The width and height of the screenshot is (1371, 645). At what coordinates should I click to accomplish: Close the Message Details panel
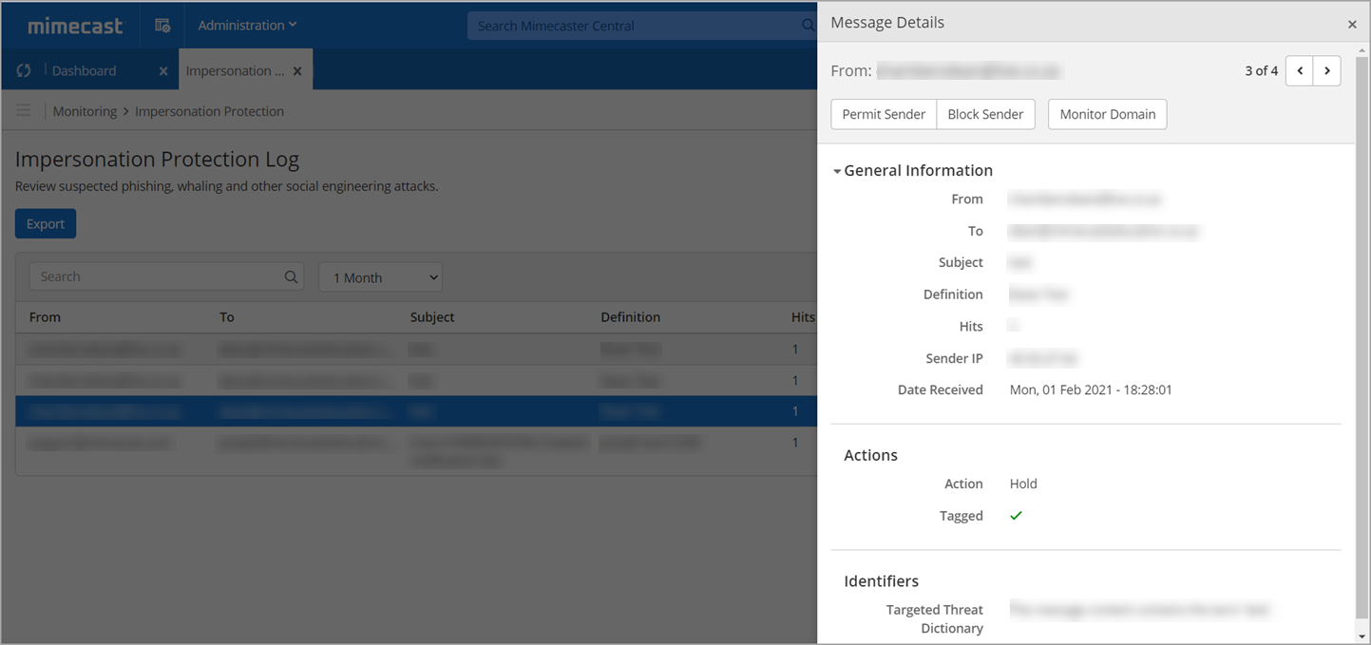[1352, 24]
